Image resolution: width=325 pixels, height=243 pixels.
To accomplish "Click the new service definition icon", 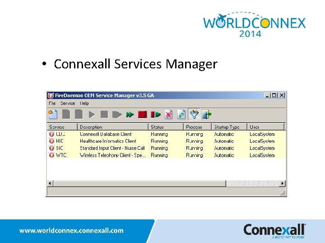I will tap(53, 114).
